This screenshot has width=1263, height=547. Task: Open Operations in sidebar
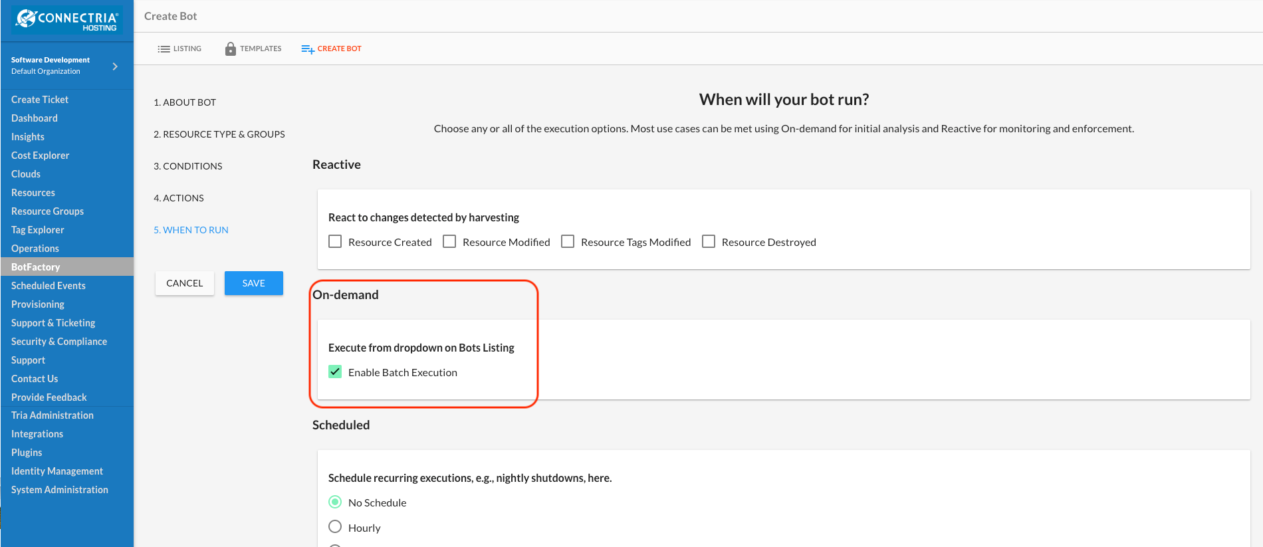pyautogui.click(x=35, y=249)
